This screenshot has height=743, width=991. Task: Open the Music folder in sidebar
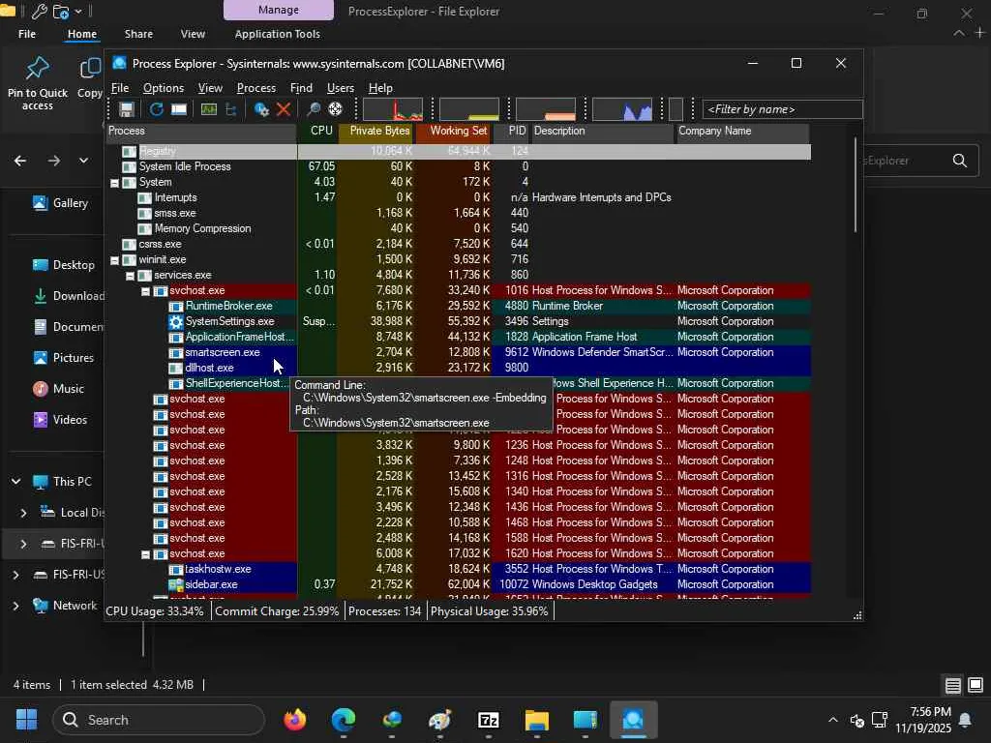(x=58, y=389)
